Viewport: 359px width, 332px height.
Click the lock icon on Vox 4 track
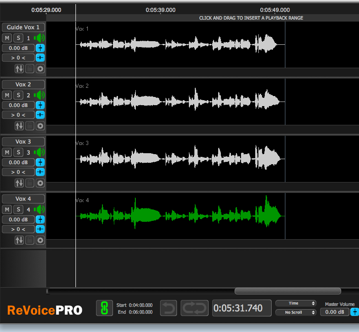click(x=30, y=240)
